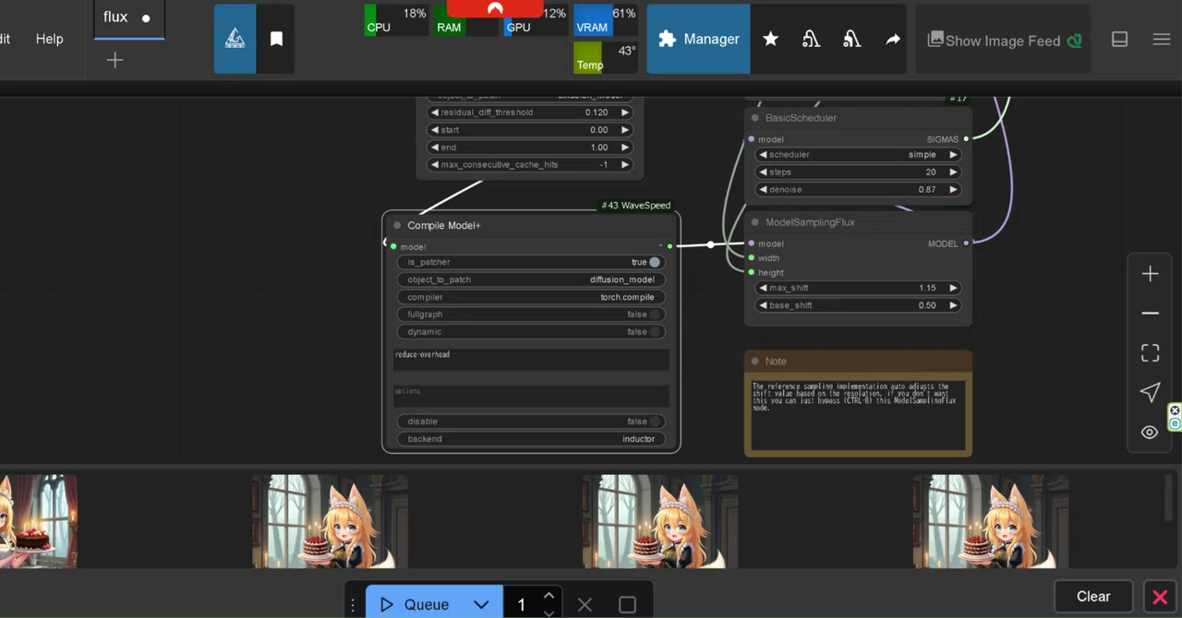Increase batch count with up arrow
The image size is (1182, 618).
[x=549, y=596]
